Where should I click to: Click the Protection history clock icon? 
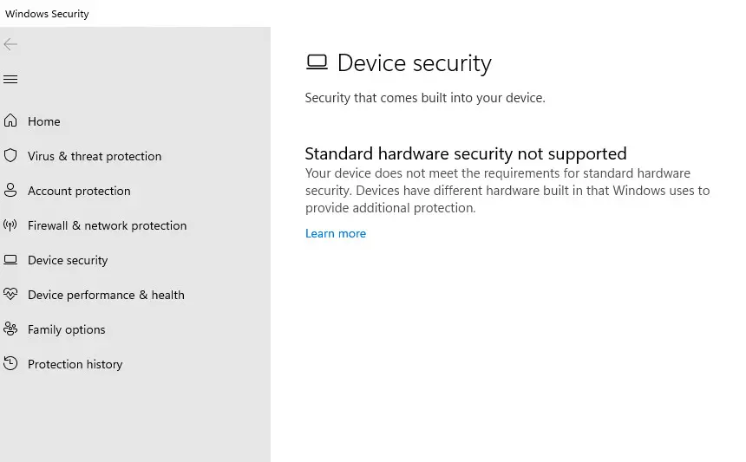click(10, 364)
